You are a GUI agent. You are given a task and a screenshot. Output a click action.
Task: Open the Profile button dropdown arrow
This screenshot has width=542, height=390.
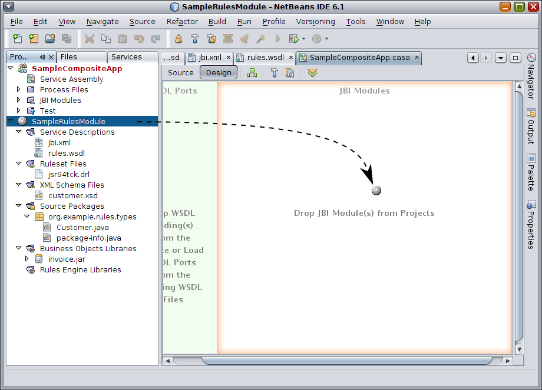(x=326, y=39)
